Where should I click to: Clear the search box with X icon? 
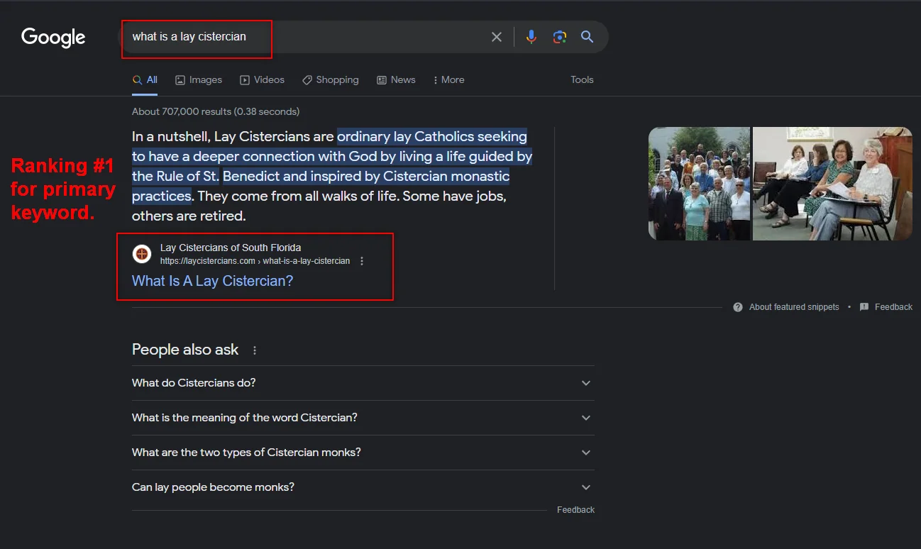pyautogui.click(x=497, y=37)
